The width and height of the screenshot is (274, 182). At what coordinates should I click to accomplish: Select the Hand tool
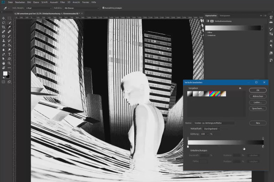pyautogui.click(x=4, y=63)
